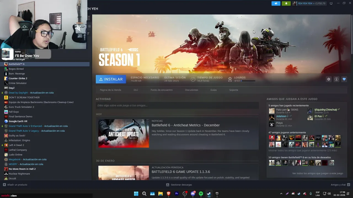Click the Google Earth VR icon

click(x=6, y=121)
